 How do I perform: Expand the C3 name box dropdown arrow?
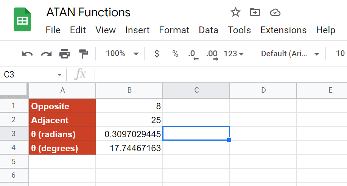point(59,75)
